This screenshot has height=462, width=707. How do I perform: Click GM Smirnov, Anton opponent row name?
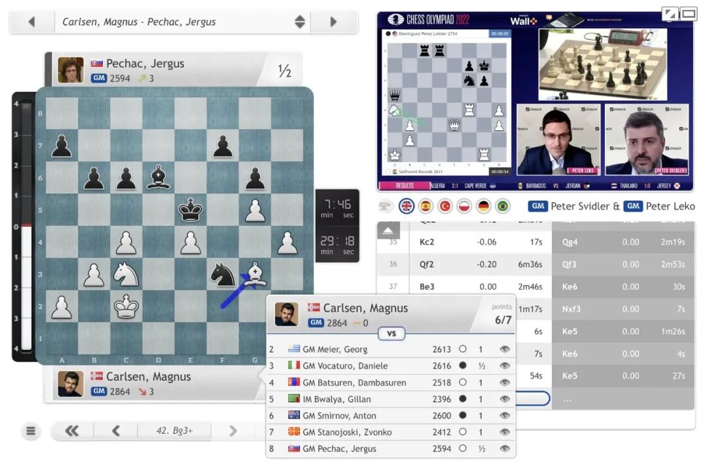[339, 415]
